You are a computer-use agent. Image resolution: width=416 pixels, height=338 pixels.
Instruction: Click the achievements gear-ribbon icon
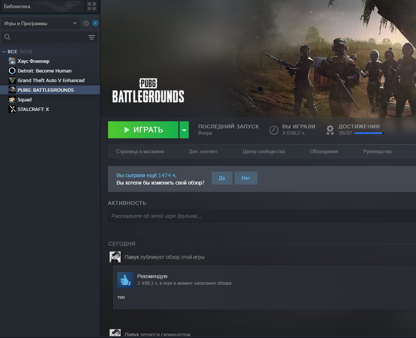[x=330, y=130]
